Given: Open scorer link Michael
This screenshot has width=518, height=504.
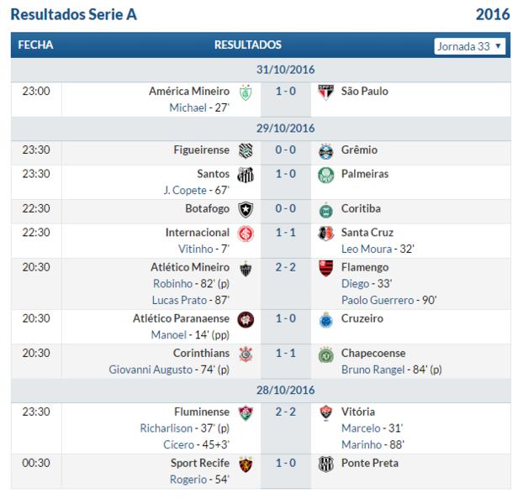Looking at the screenshot, I should 188,108.
